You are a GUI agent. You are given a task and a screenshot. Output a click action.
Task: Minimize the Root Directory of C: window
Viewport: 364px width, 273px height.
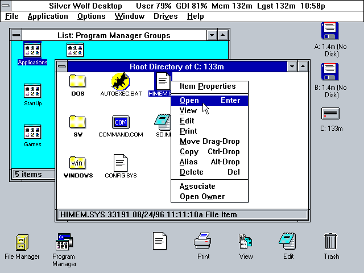(x=292, y=67)
